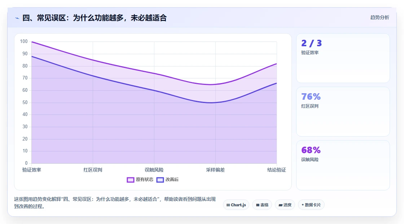Click the 趋势分析 label in header
The height and width of the screenshot is (224, 404).
coord(379,18)
